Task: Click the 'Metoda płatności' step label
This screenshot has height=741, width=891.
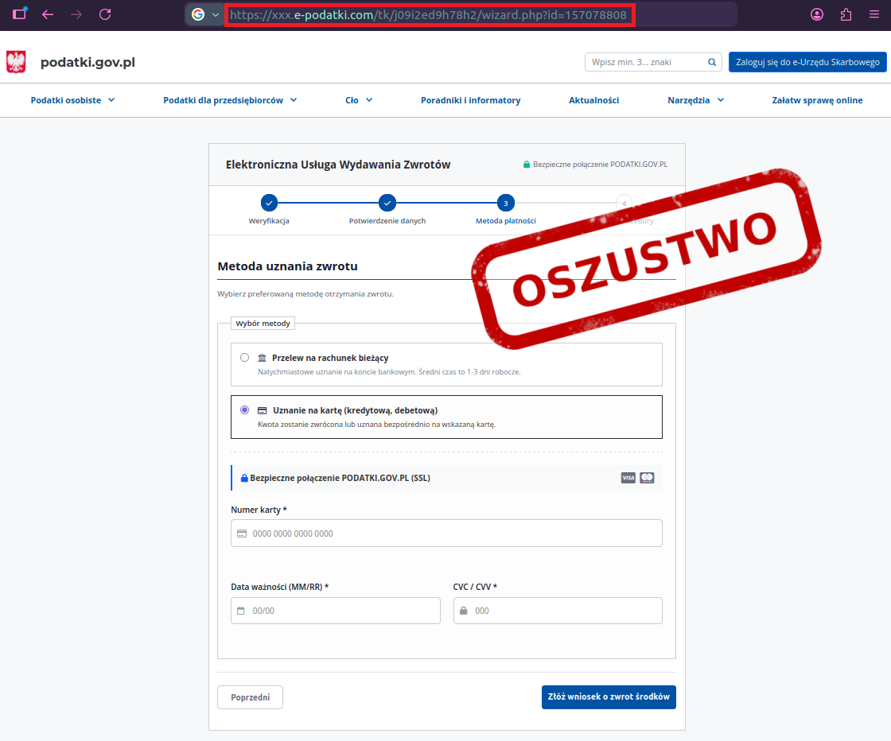Action: (506, 221)
